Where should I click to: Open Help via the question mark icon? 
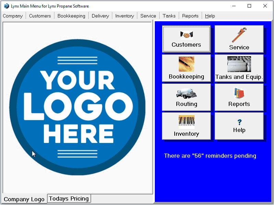pyautogui.click(x=239, y=122)
